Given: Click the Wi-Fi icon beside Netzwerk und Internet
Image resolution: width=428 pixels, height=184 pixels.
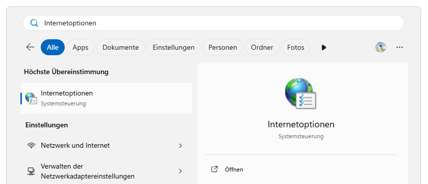Looking at the screenshot, I should (31, 145).
